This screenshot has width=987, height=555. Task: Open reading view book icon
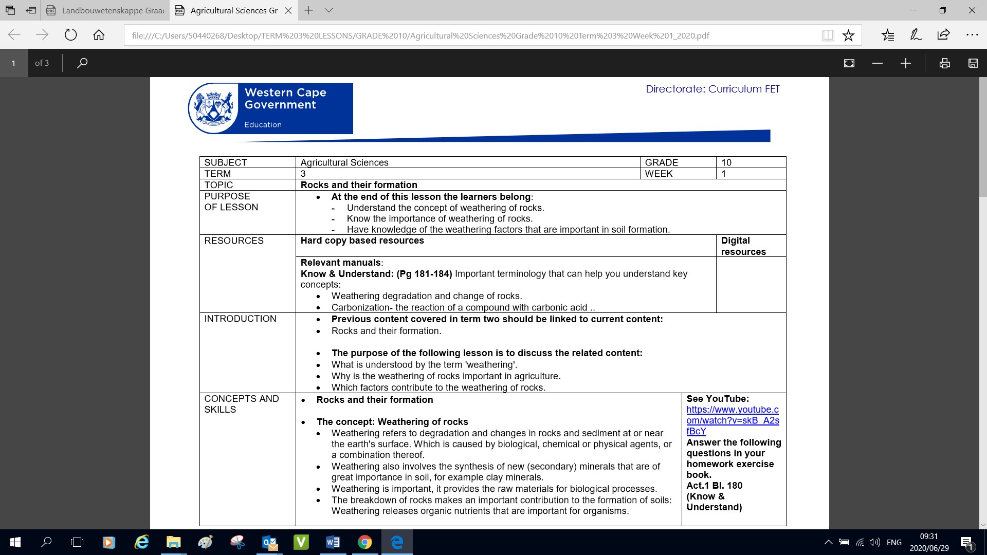point(828,35)
